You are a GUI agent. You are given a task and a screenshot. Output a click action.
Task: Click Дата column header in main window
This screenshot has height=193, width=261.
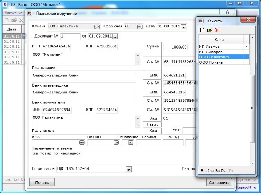pos(12,29)
